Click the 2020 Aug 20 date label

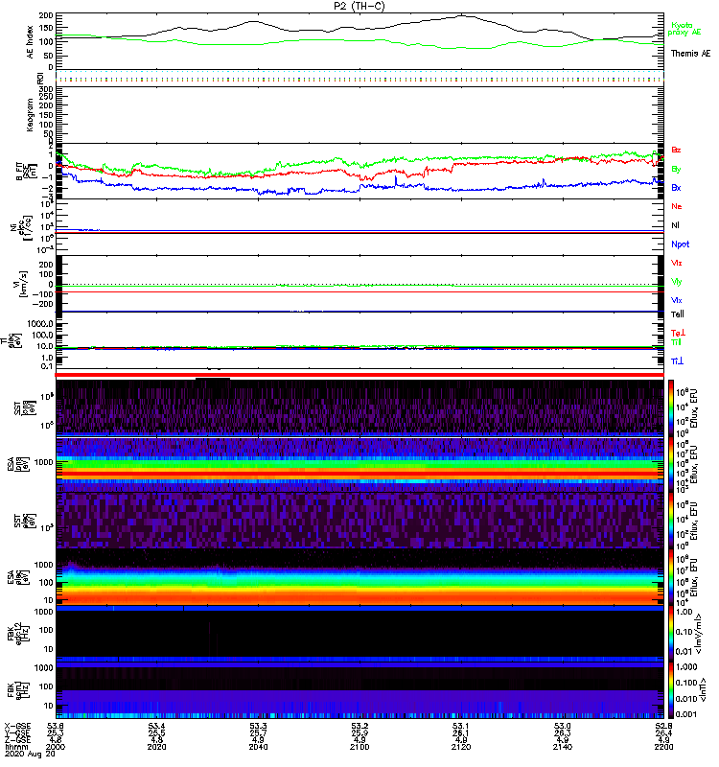pos(21,756)
